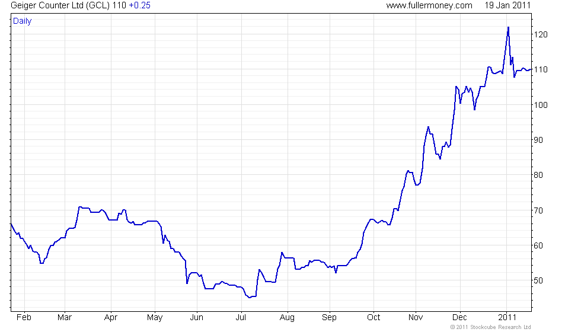Click the '80' y-axis value
Screen dimensions: 581x332
point(538,175)
